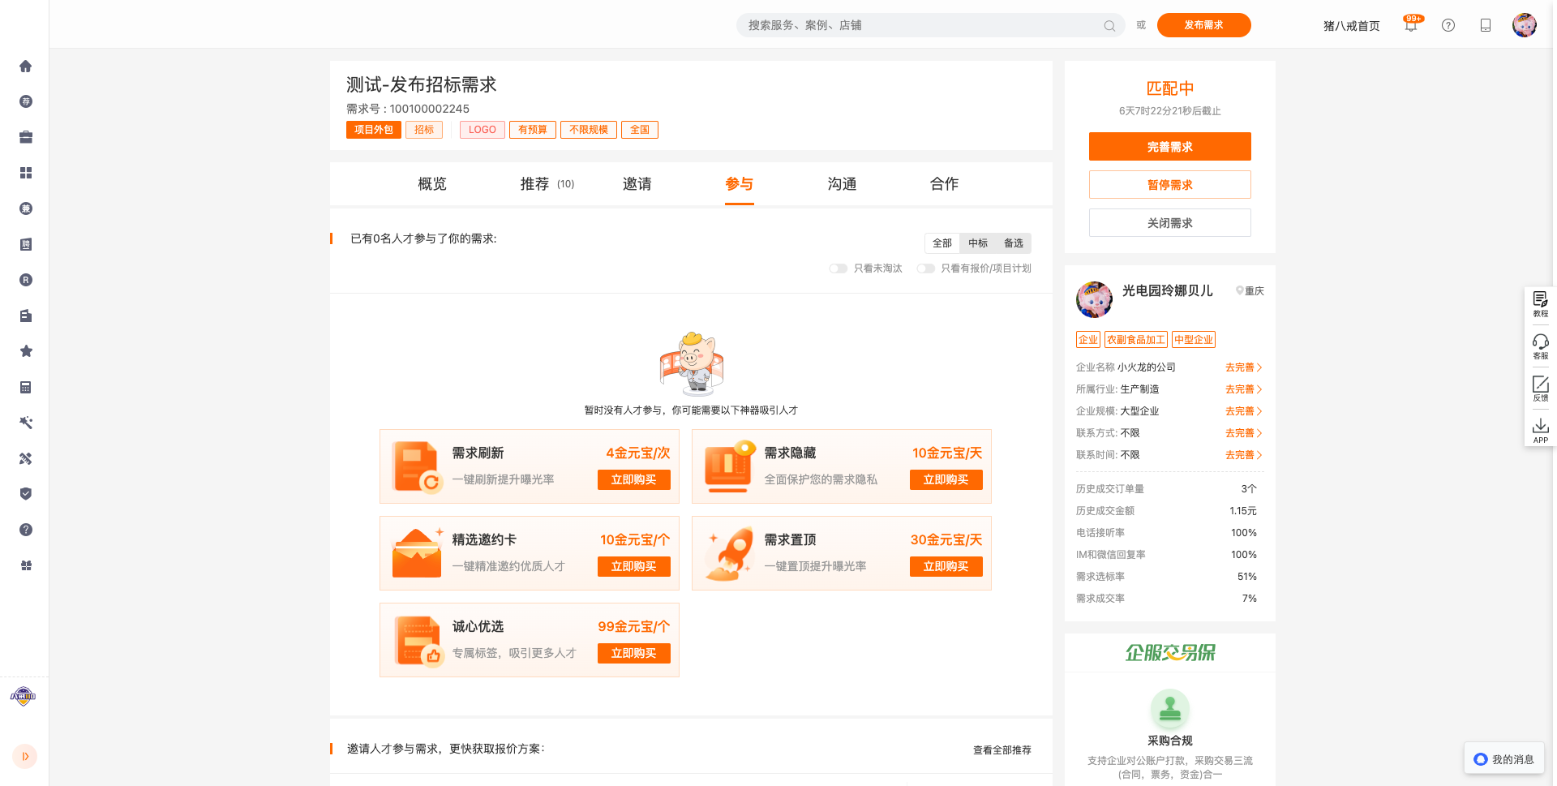Switch to the 合作 tab
Image resolution: width=1557 pixels, height=786 pixels.
(x=945, y=184)
